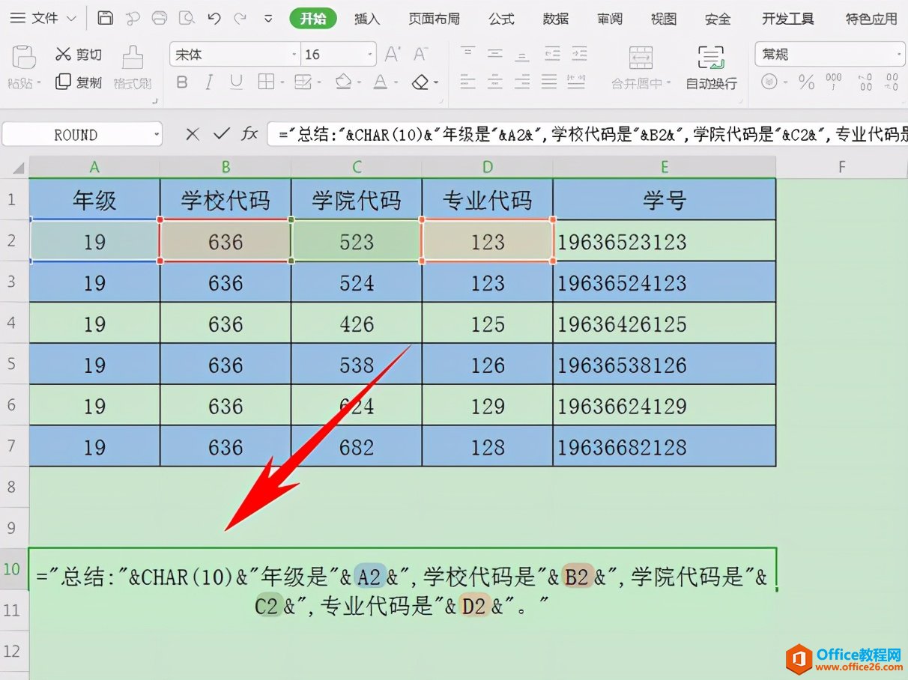This screenshot has width=908, height=680.
Task: Open the number format 常规 dropdown
Action: tap(899, 55)
